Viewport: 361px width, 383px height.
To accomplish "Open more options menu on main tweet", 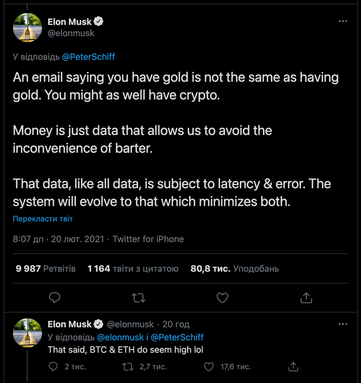I will [343, 21].
